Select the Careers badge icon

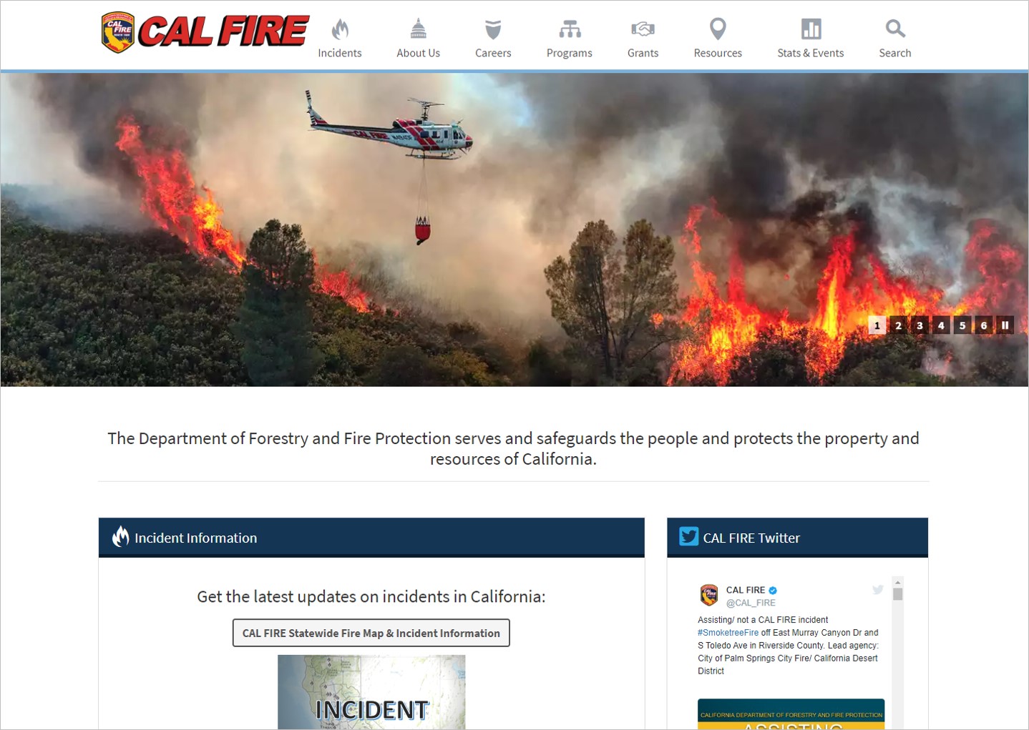pos(493,29)
